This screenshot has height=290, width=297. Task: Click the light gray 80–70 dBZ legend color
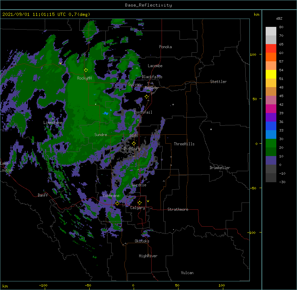point(271,31)
